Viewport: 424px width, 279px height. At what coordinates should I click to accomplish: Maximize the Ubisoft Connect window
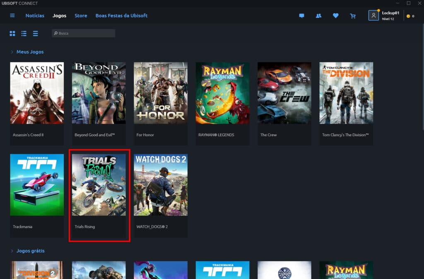409,3
